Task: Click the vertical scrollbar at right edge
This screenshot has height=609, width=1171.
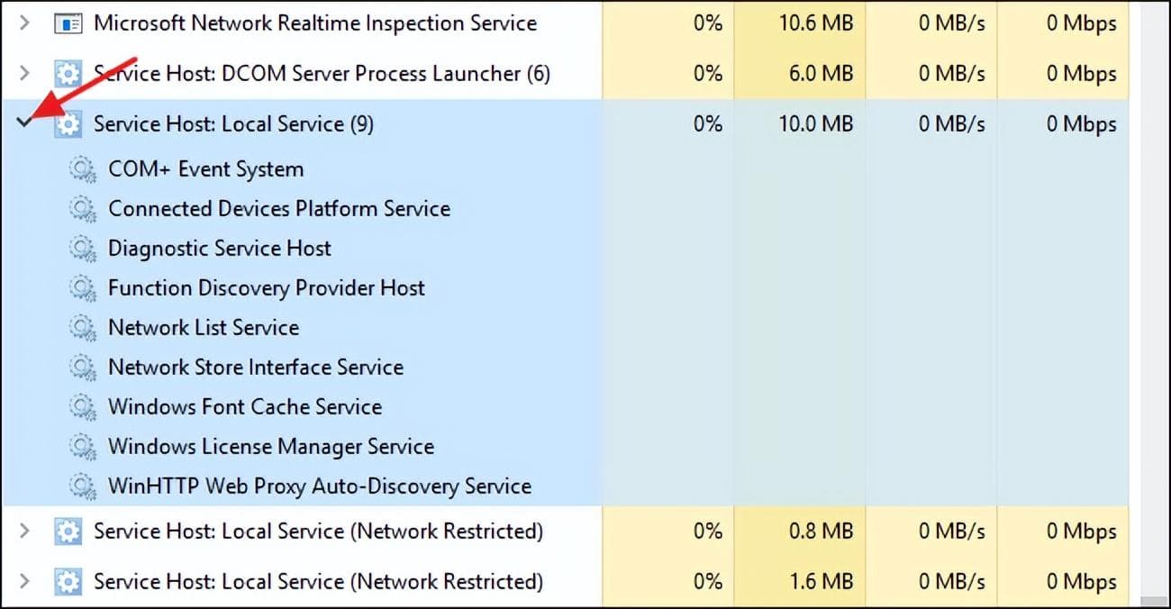Action: click(1154, 303)
